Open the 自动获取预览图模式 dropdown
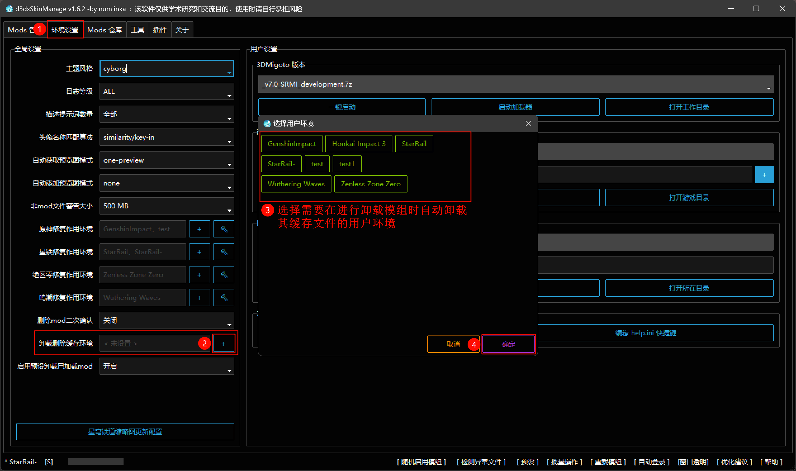 click(167, 160)
